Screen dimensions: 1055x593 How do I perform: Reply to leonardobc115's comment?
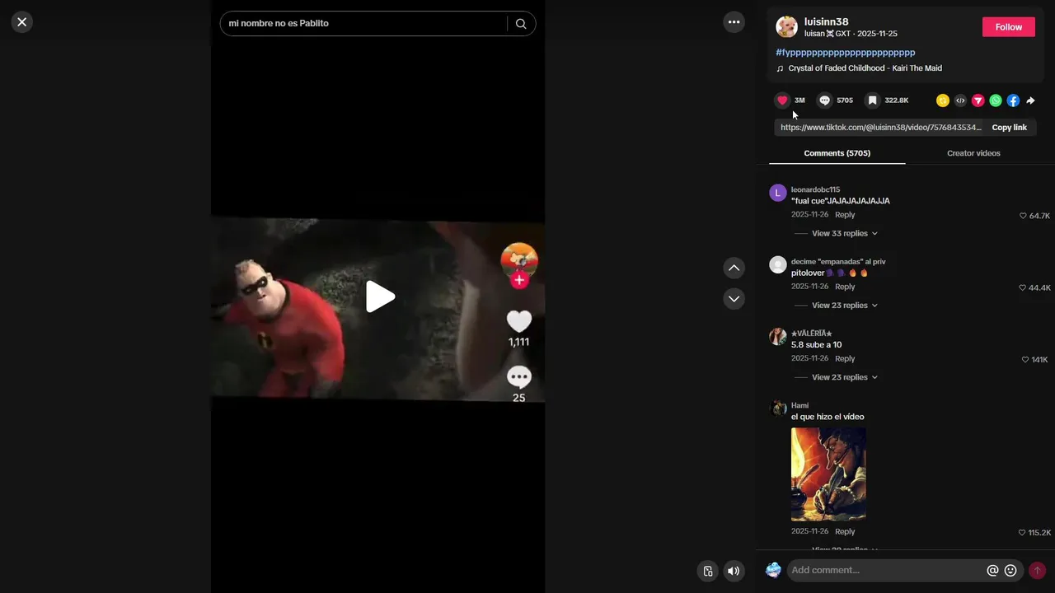[845, 215]
